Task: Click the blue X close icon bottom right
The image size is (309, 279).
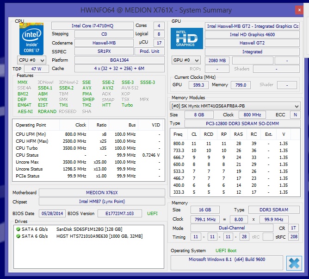Action: tap(294, 263)
